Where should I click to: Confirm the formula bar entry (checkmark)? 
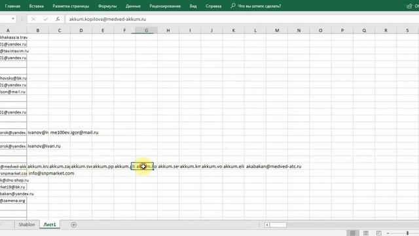click(45, 19)
